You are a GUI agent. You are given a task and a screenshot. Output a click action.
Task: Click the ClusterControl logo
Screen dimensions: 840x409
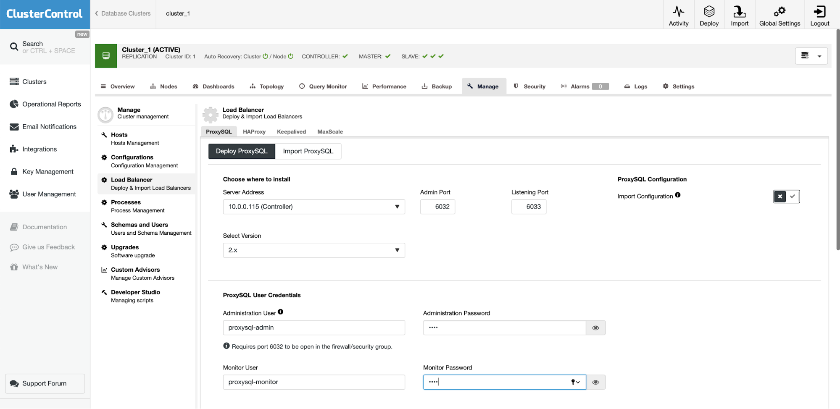coord(45,14)
